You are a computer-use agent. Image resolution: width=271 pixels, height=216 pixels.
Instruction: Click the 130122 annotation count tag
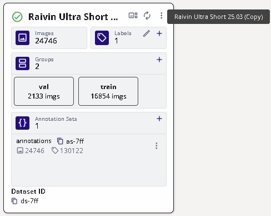pos(67,150)
